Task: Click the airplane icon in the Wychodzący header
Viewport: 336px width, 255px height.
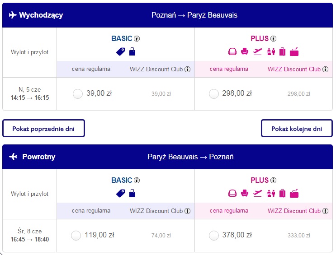Action: [13, 15]
